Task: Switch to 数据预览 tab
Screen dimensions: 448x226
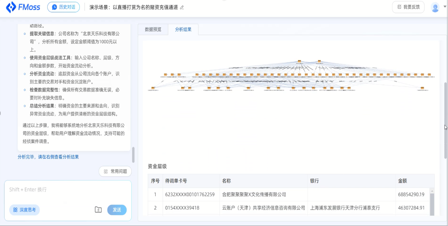Action: point(153,29)
